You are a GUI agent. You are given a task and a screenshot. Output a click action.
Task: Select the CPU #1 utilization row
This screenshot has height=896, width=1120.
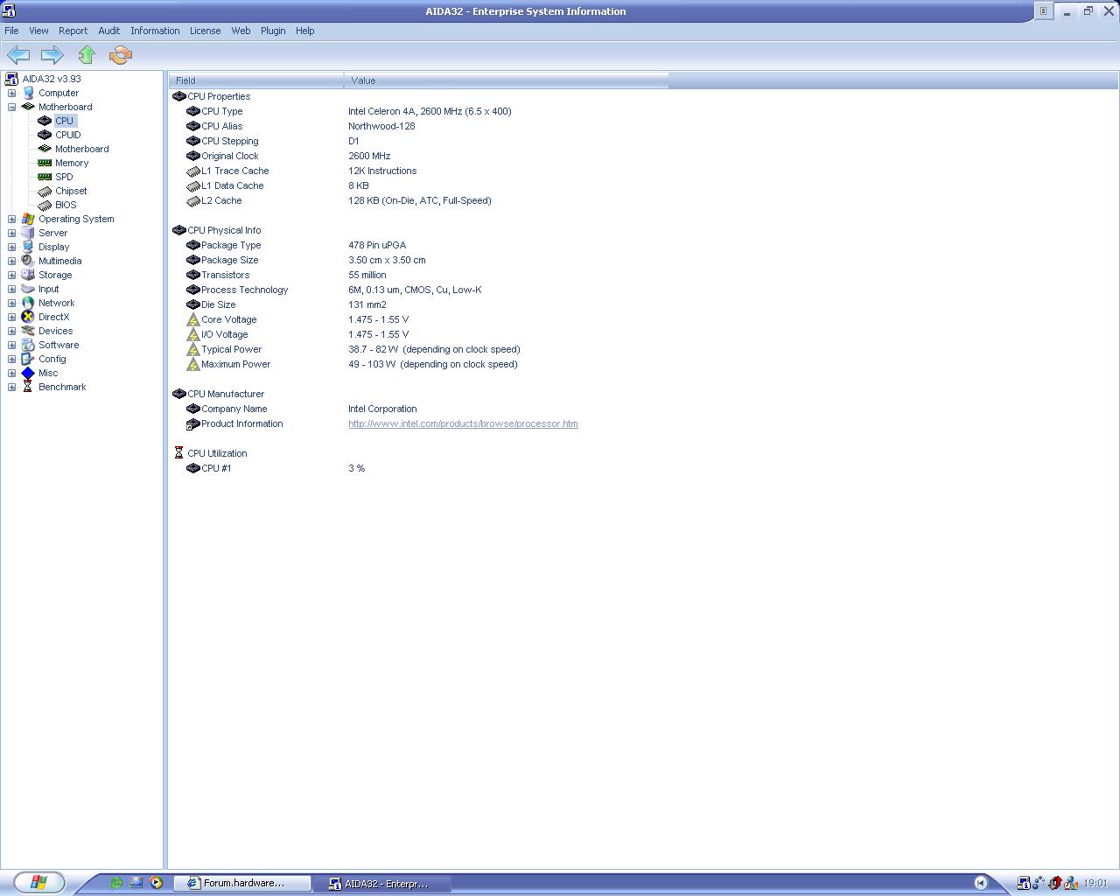click(418, 468)
